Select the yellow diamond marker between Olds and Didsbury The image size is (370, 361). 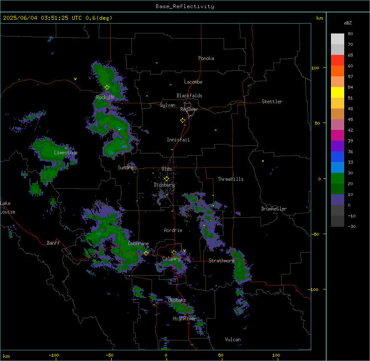coord(167,179)
